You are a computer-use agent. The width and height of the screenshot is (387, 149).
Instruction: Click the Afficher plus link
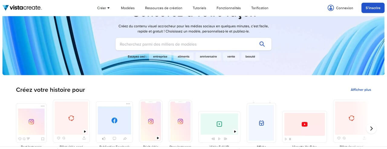(361, 90)
